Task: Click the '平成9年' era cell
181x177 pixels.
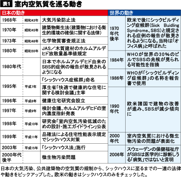Action: pyautogui.click(x=32, y=111)
